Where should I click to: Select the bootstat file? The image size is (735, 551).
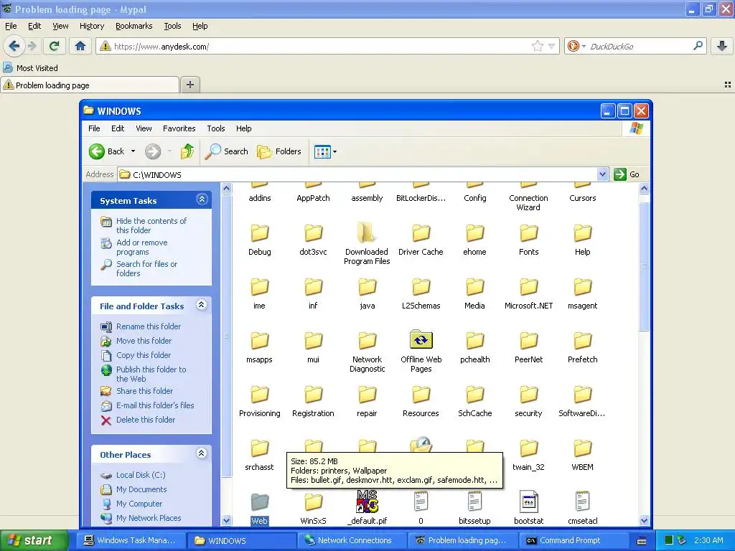(x=528, y=507)
